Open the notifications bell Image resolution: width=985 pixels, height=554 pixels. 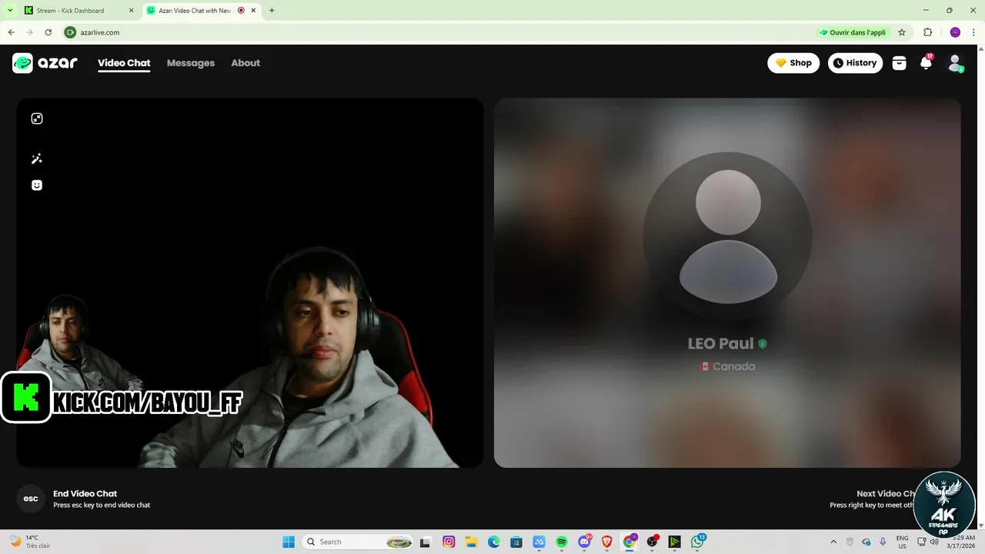927,63
